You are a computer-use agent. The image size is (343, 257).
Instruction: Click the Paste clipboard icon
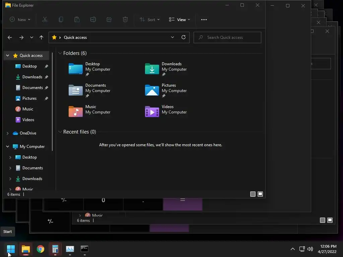[77, 20]
